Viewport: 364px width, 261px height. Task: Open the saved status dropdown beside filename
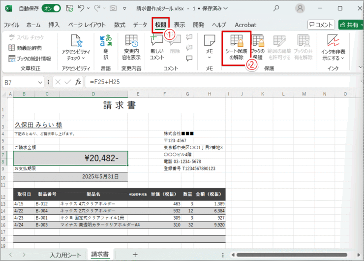[225, 8]
